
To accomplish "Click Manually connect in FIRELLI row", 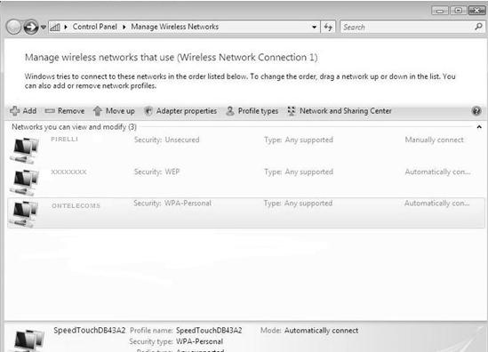I will [x=434, y=140].
